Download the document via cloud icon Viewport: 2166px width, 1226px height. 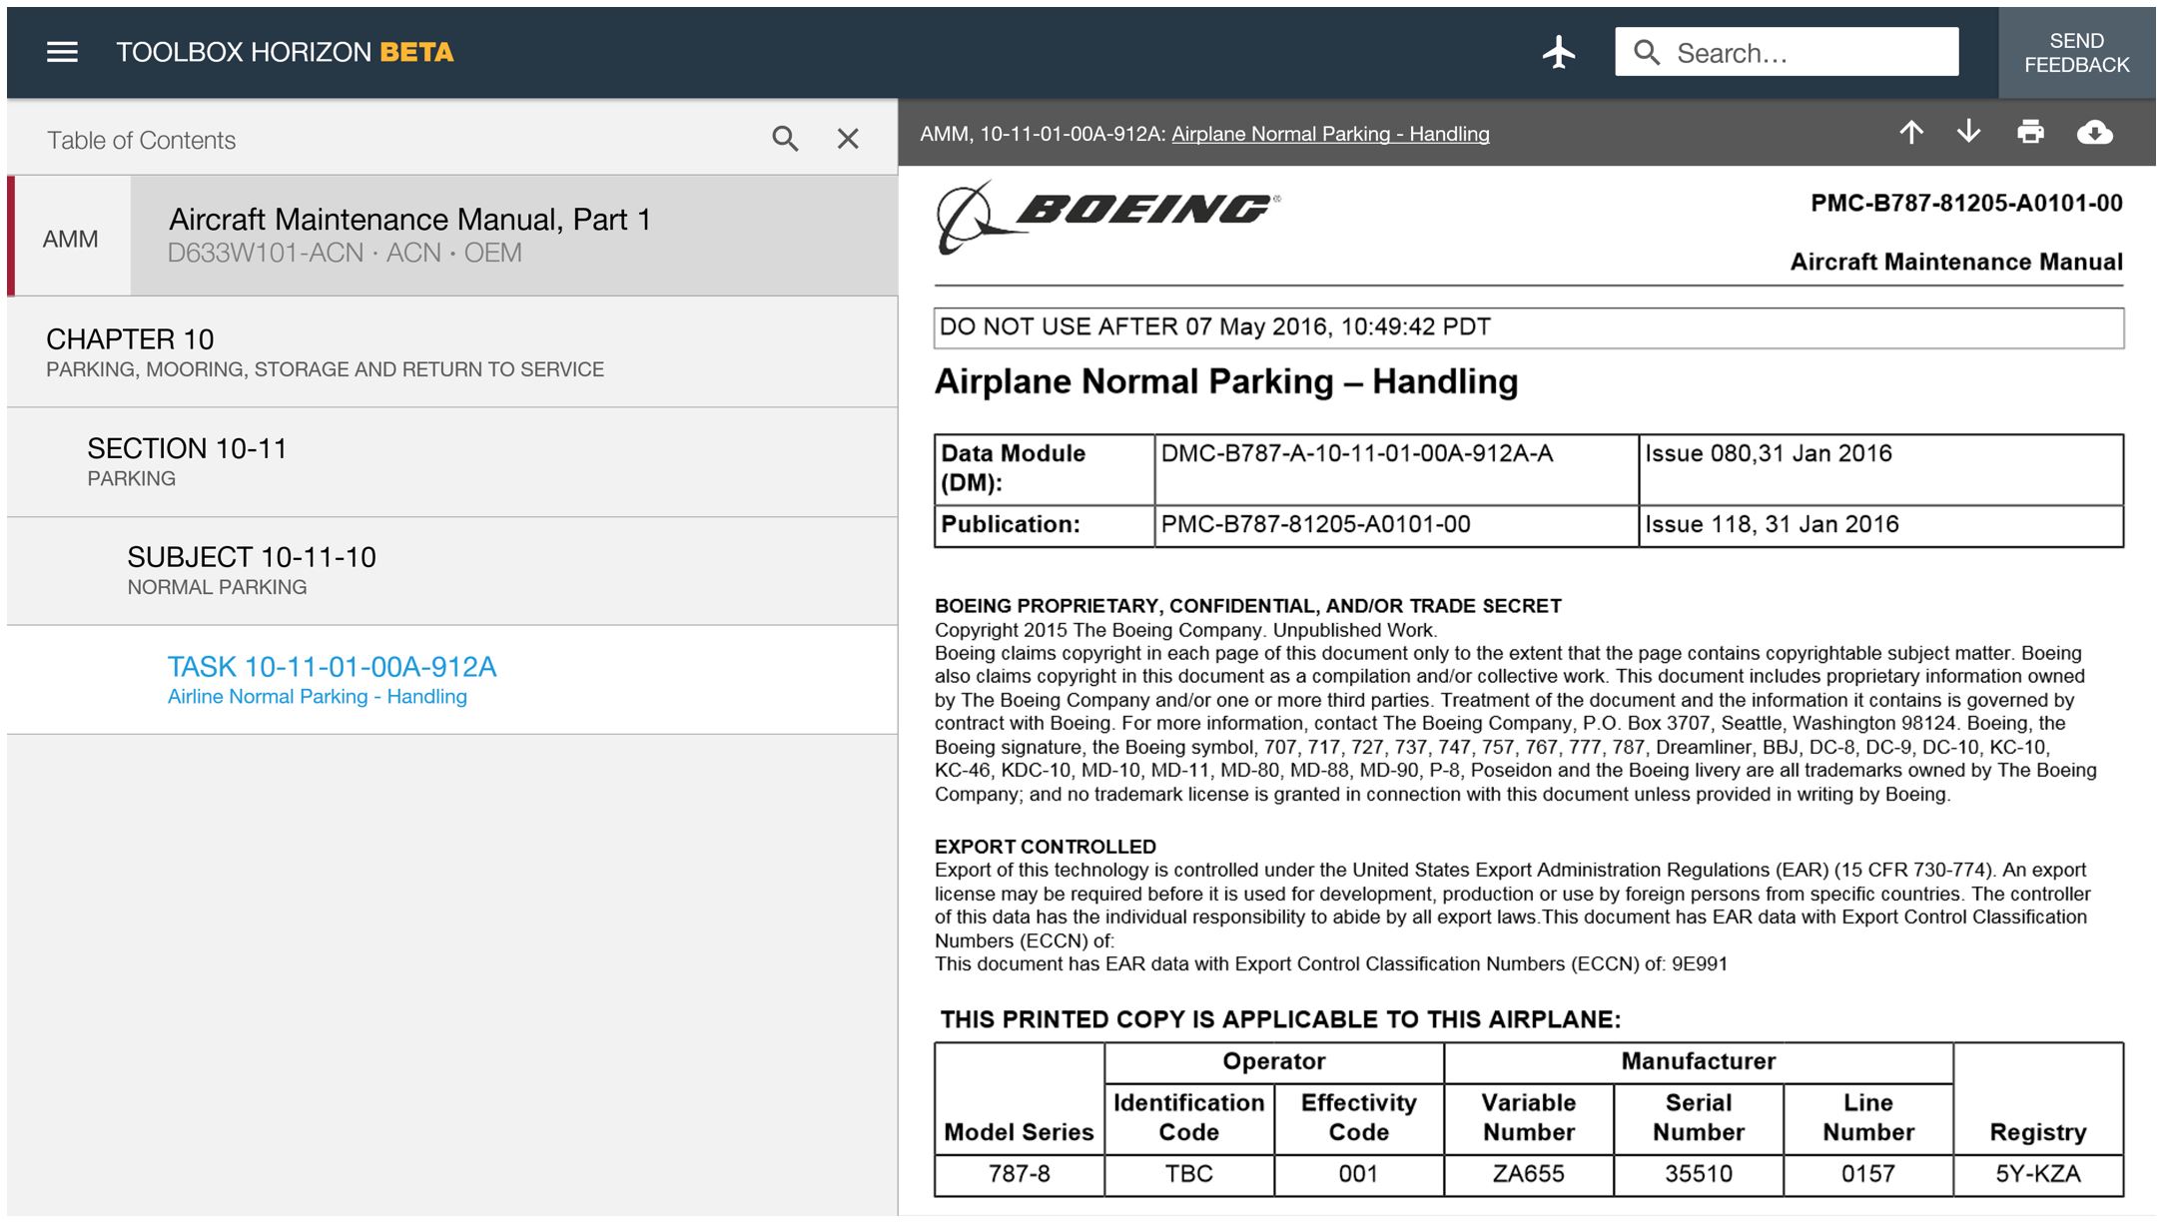tap(2094, 133)
